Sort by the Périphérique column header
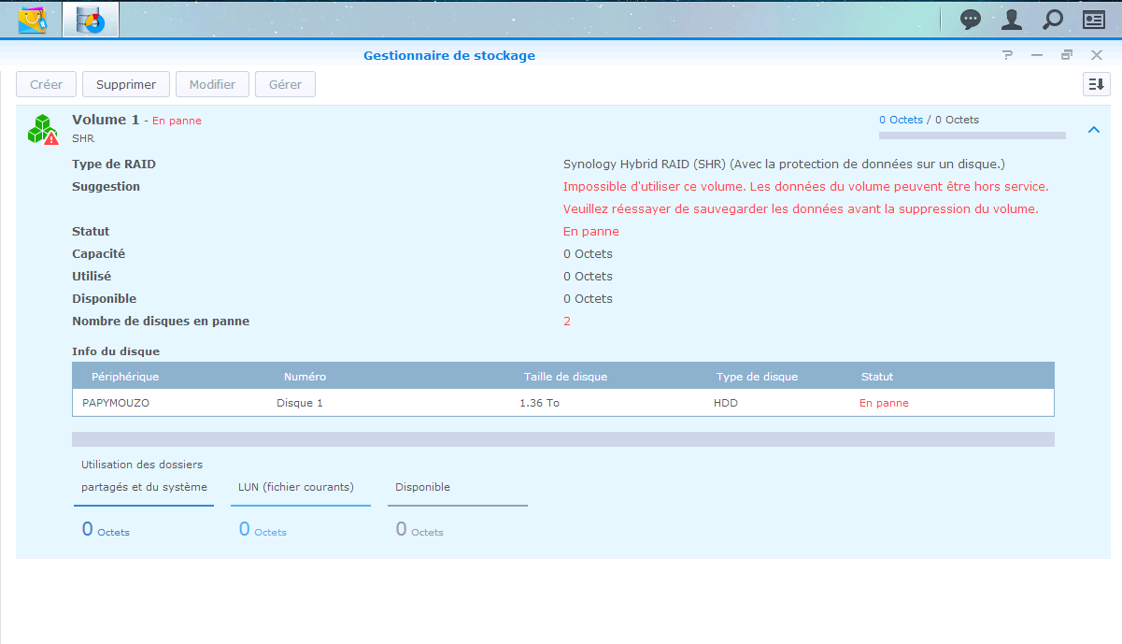The image size is (1122, 644). tap(125, 377)
